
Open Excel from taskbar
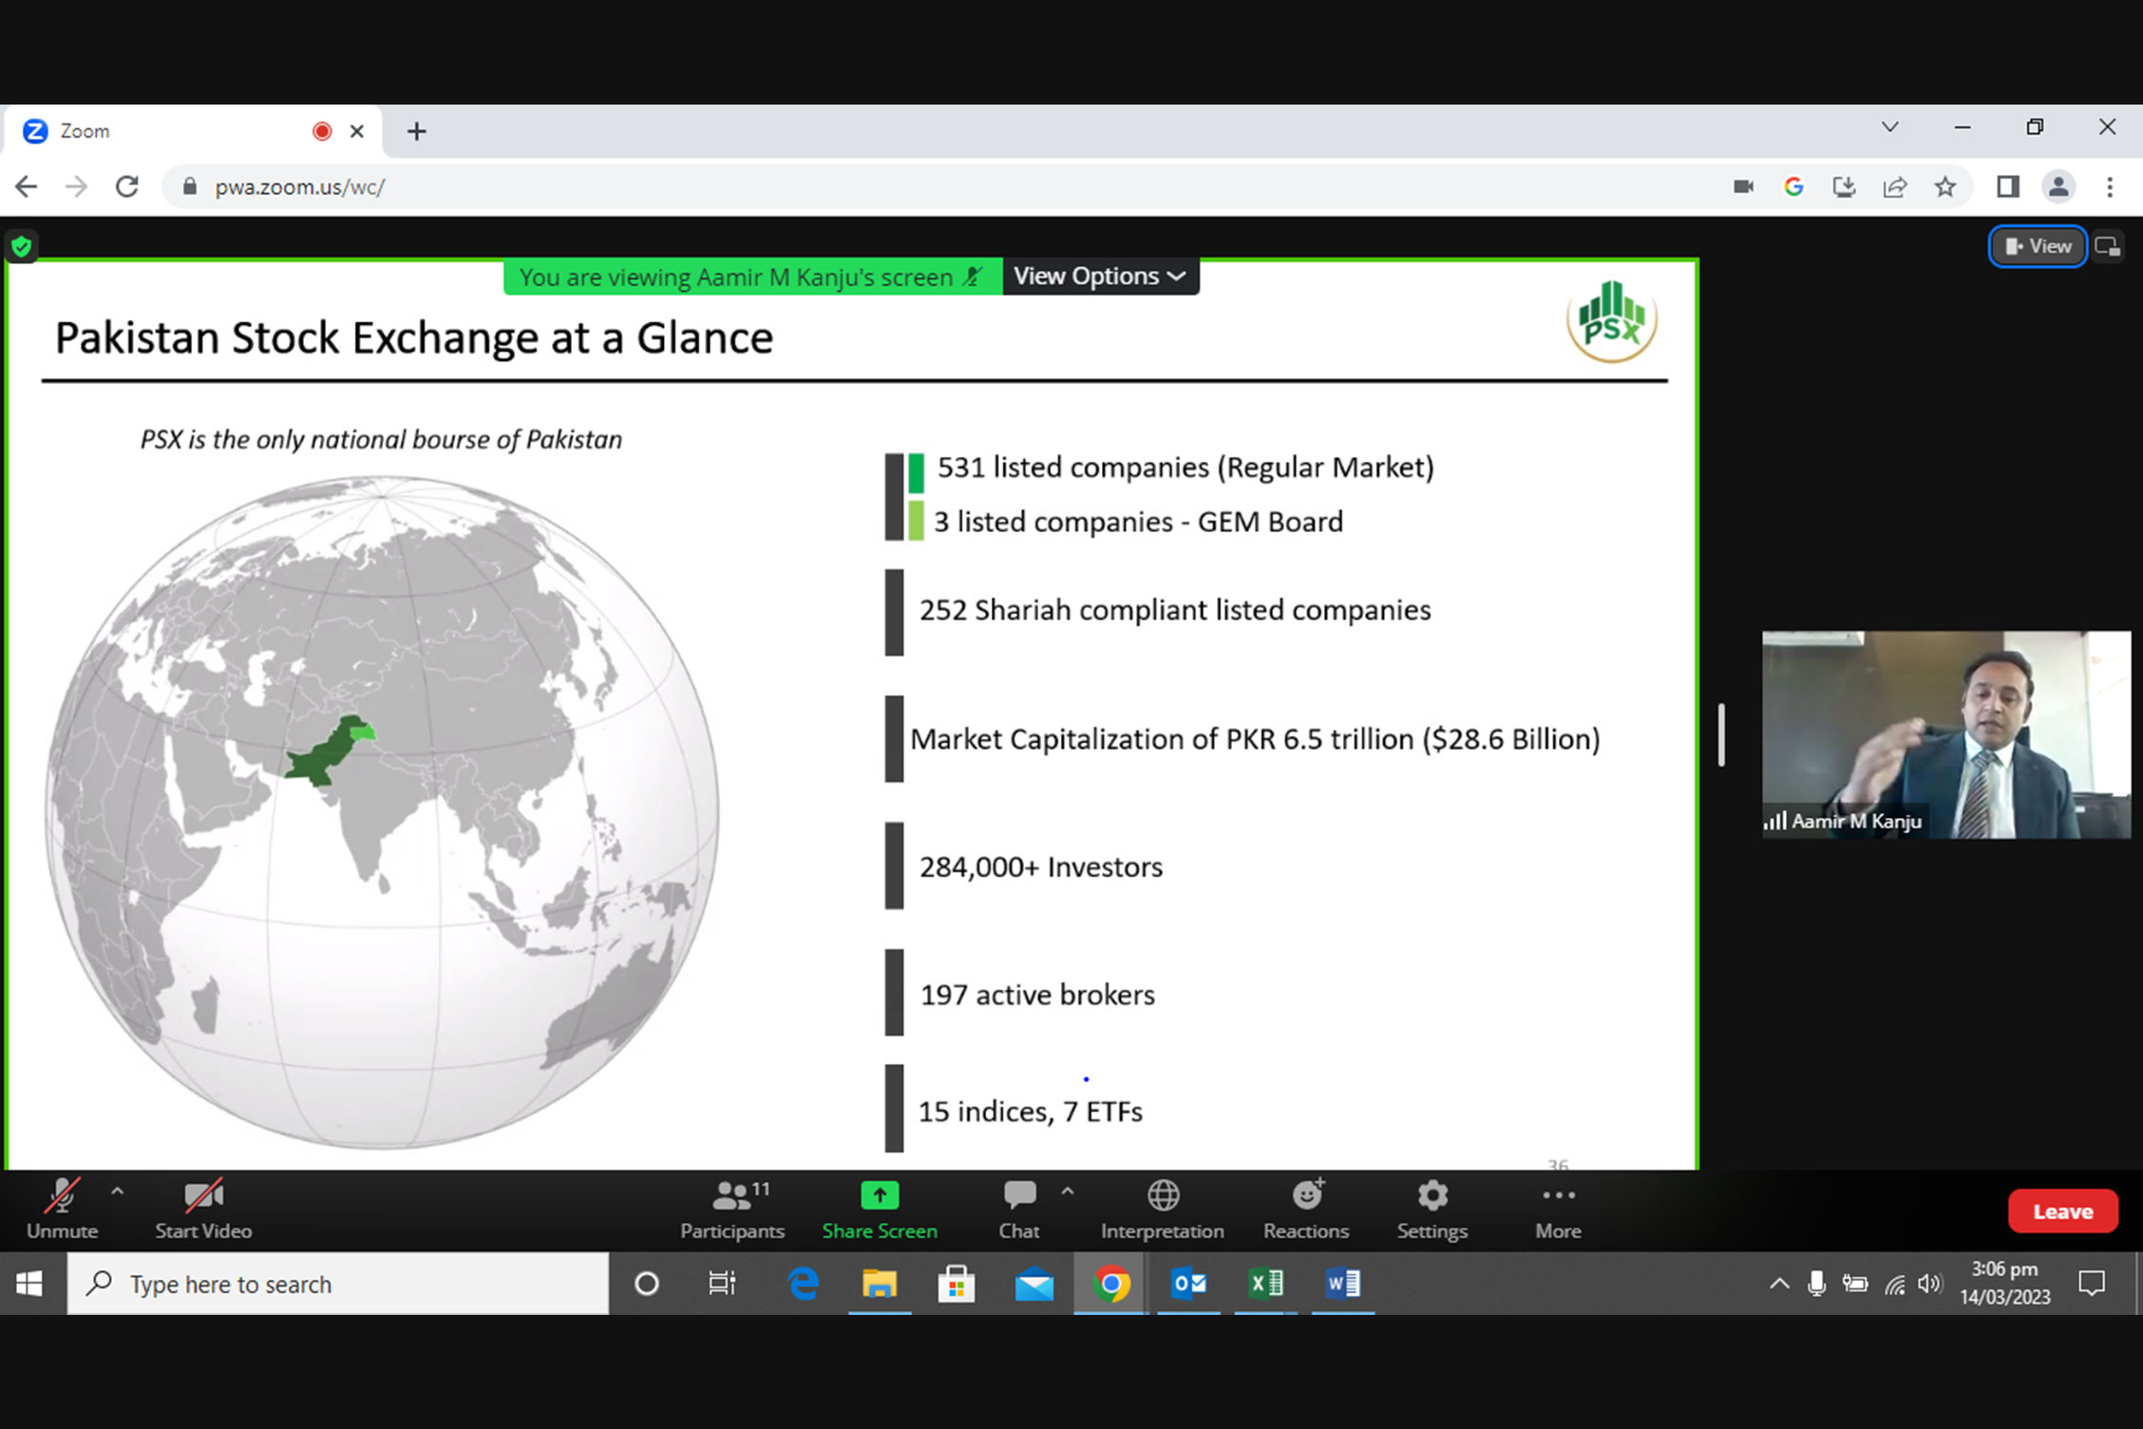pyautogui.click(x=1265, y=1284)
